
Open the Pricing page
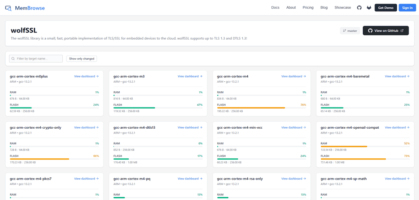point(308,8)
